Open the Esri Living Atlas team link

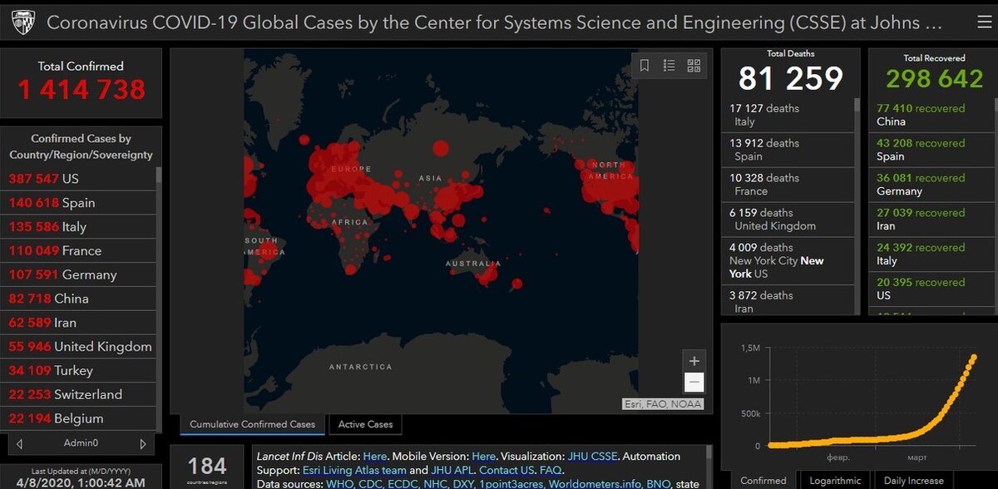point(354,470)
